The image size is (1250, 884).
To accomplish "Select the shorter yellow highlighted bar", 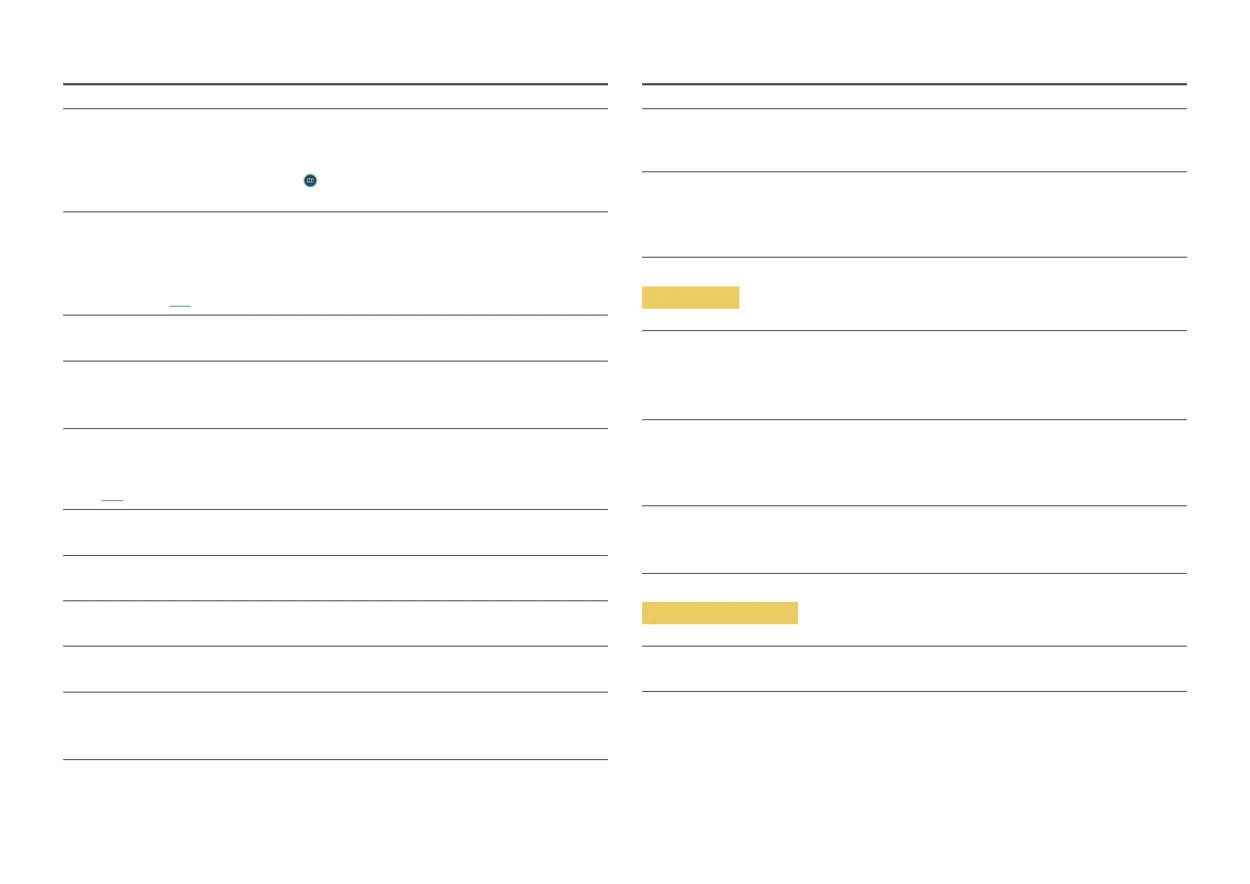I will [690, 298].
